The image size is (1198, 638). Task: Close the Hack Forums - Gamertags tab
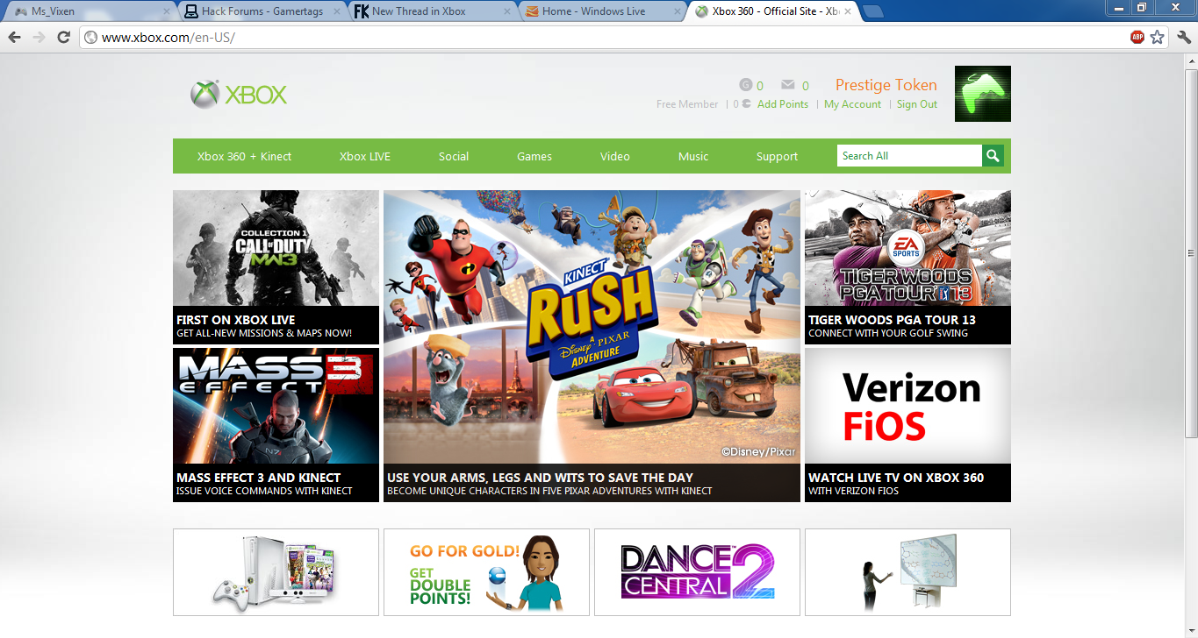(x=337, y=11)
